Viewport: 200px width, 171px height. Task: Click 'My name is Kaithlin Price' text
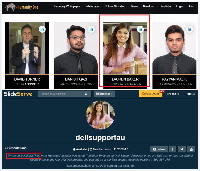click(x=24, y=156)
